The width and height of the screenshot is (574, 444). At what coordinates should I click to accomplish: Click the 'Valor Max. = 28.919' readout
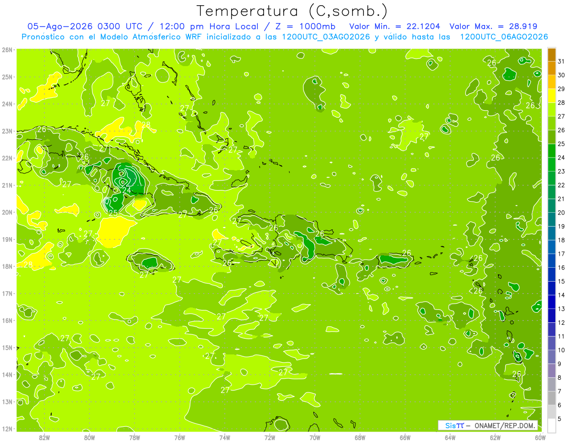point(493,26)
